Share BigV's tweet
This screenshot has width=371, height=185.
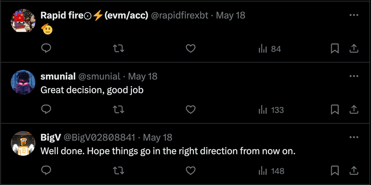click(x=354, y=171)
